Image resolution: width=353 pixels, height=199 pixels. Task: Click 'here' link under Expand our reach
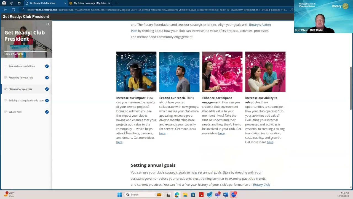(162, 133)
